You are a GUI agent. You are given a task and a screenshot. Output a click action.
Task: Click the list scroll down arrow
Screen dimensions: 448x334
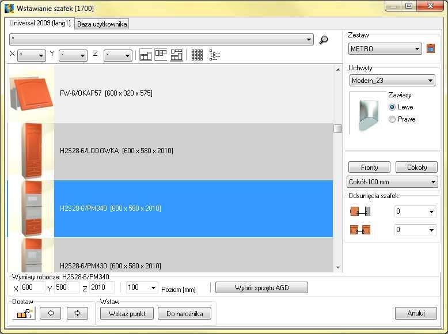tap(338, 267)
